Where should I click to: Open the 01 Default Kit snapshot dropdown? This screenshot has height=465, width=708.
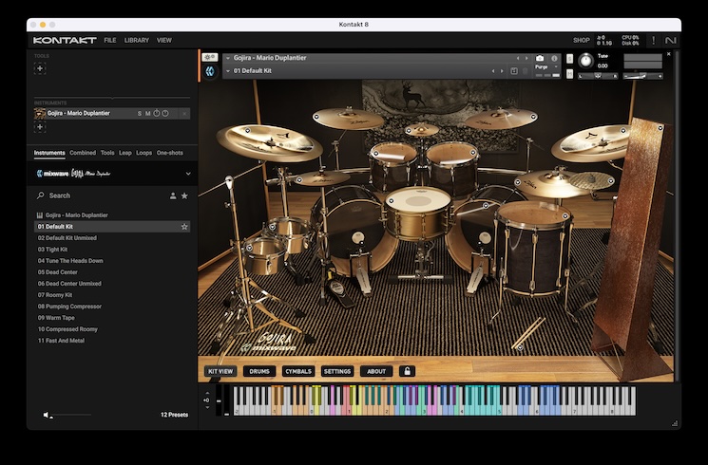click(227, 71)
